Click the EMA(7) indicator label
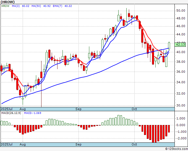 pyautogui.click(x=58, y=6)
